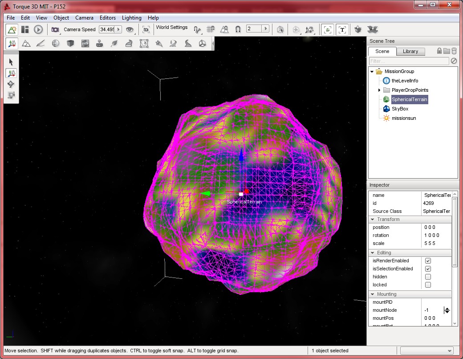Collapse the Transform section in Inspector

(x=373, y=219)
